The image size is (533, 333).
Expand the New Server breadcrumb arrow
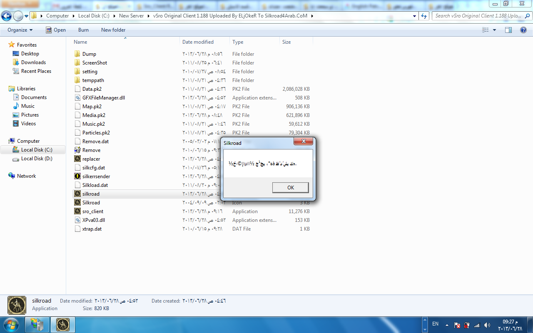tap(148, 16)
